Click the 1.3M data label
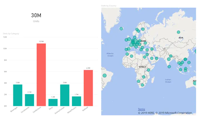This screenshot has height=120, width=211. pos(53,97)
